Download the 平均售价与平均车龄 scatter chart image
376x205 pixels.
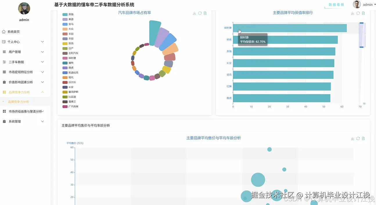[352, 139]
